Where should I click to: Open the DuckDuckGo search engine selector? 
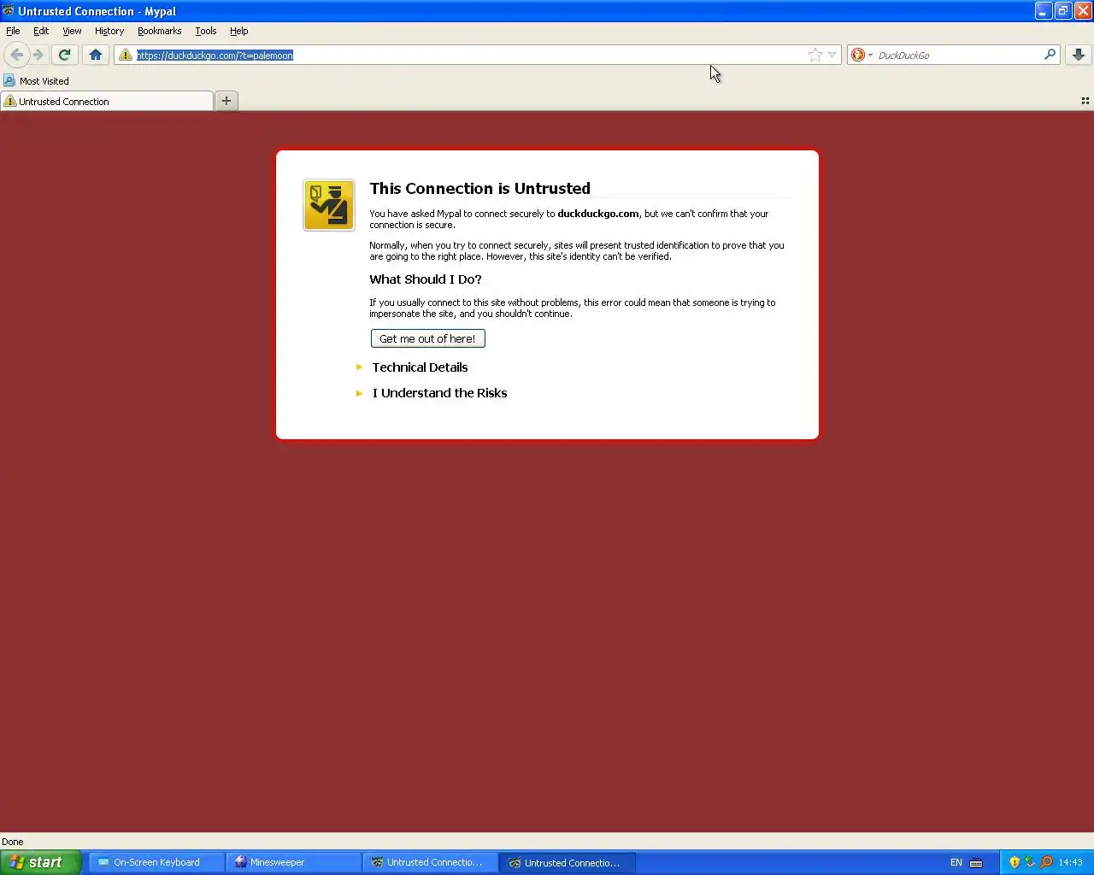(x=862, y=55)
